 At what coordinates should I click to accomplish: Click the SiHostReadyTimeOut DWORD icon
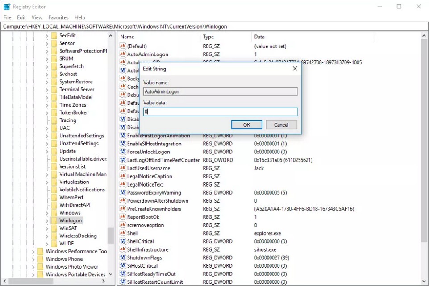coord(123,274)
